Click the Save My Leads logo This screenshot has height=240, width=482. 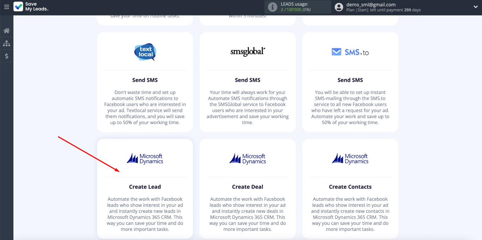pyautogui.click(x=31, y=7)
